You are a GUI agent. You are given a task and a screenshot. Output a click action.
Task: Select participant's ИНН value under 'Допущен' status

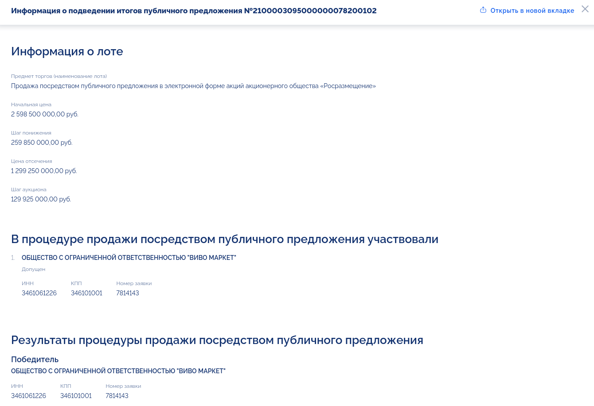(39, 293)
